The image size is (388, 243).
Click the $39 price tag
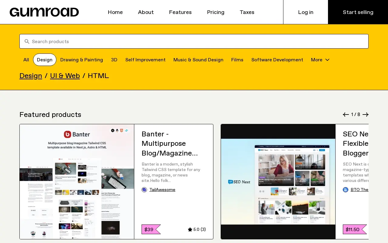pyautogui.click(x=151, y=229)
